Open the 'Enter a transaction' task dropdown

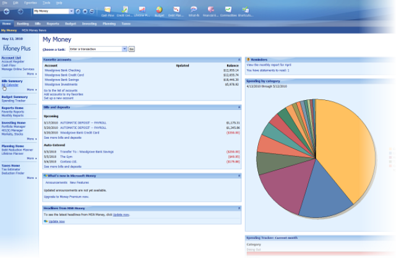click(x=124, y=48)
